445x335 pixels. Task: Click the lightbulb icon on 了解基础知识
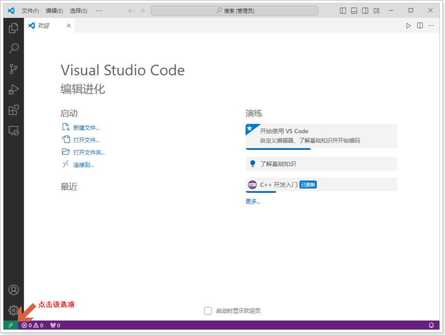[253, 164]
